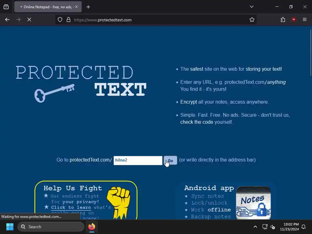Bookmark this page with star icon
The image size is (312, 234).
point(252,20)
